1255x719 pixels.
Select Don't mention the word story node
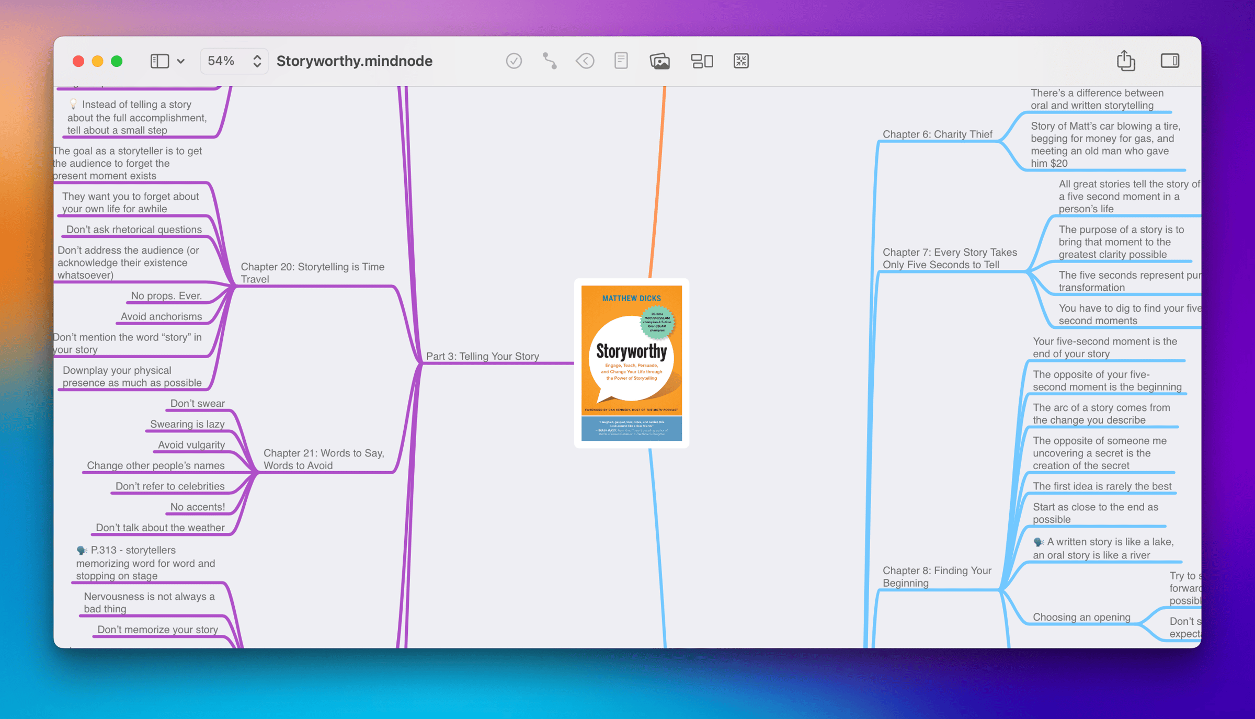pos(128,344)
